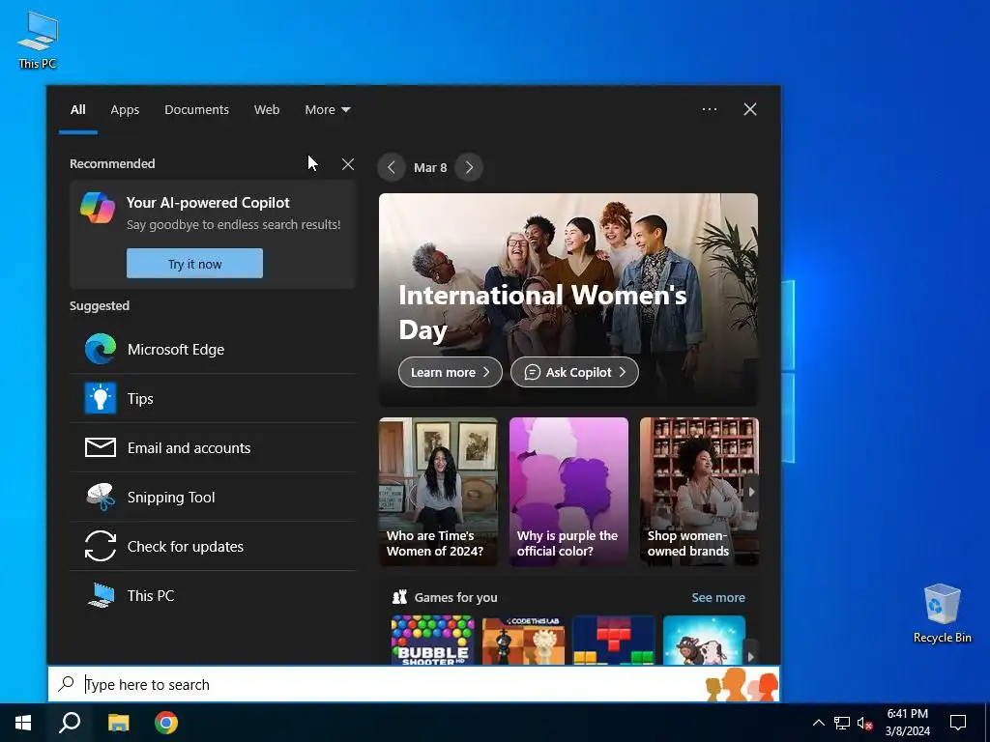Close the search panel
Image resolution: width=990 pixels, height=742 pixels.
tap(750, 109)
